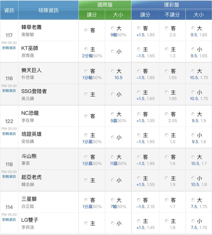This screenshot has width=212, height=235.
Task: Select 小 7.5, 1.75 radio for game 114
Action: tap(193, 221)
